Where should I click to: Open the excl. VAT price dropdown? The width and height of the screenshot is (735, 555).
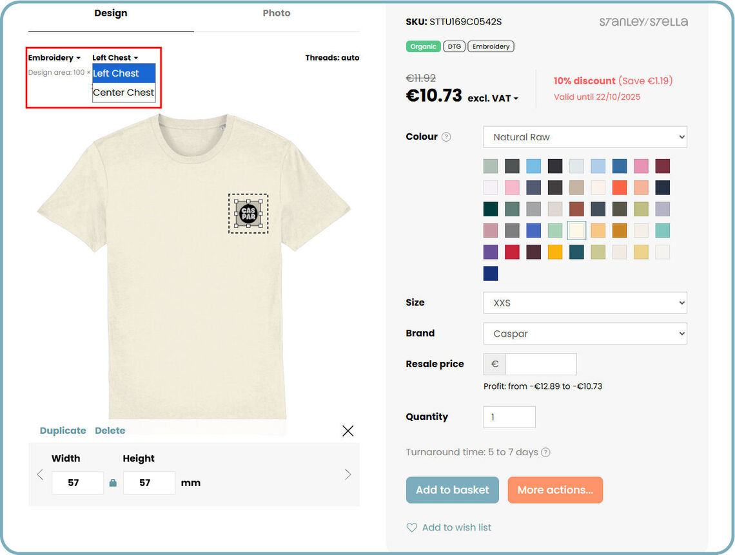(x=493, y=99)
